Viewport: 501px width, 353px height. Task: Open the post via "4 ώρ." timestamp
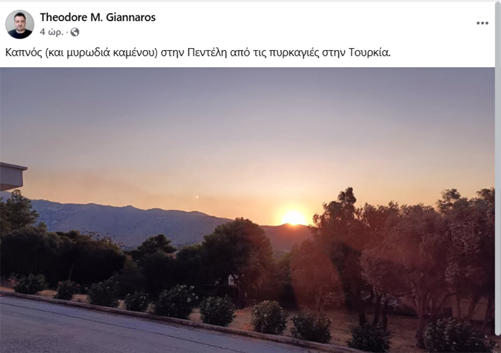pyautogui.click(x=51, y=32)
